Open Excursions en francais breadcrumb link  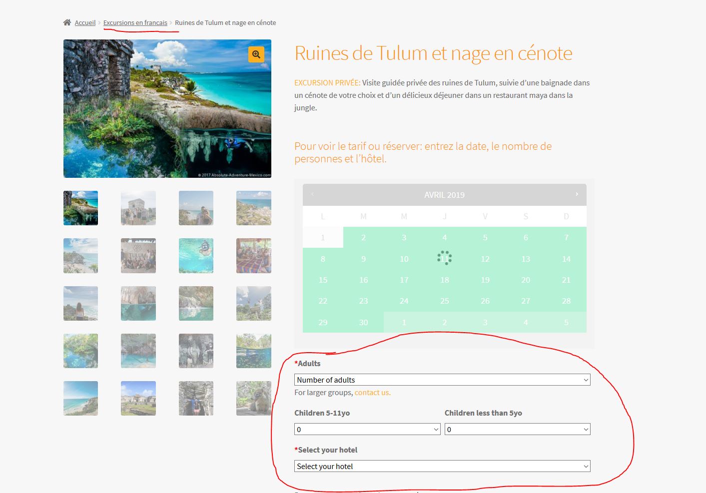(135, 22)
